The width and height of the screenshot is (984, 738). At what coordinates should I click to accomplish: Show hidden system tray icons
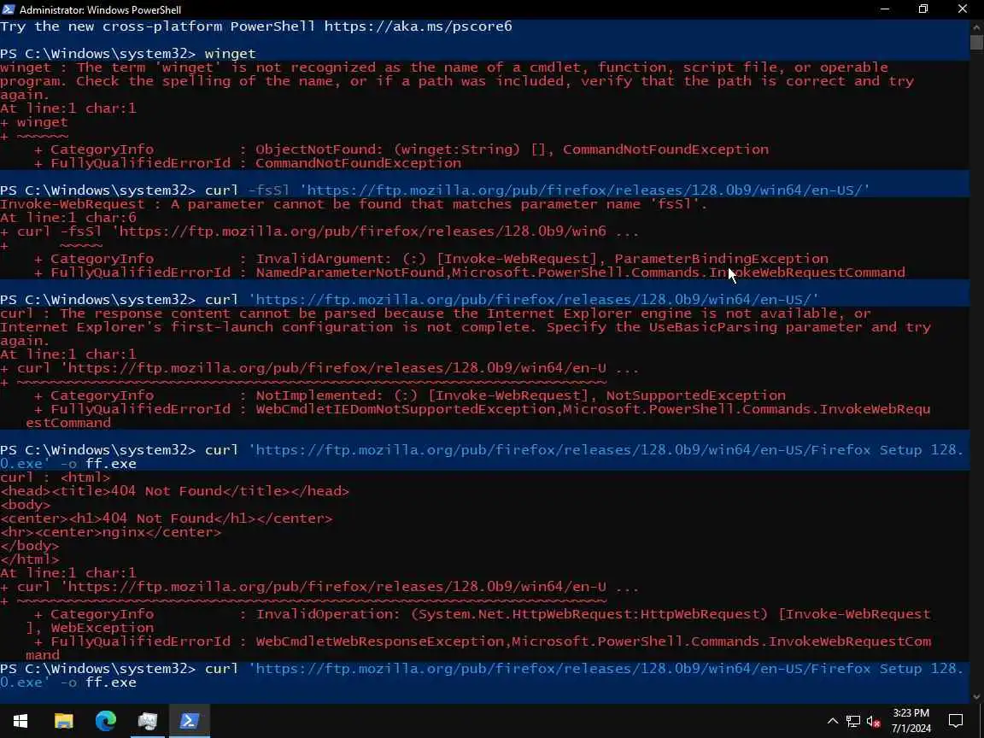833,721
